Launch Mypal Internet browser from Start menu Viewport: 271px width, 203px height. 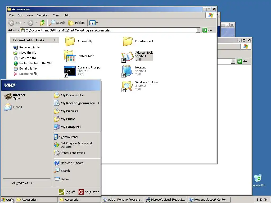click(26, 96)
